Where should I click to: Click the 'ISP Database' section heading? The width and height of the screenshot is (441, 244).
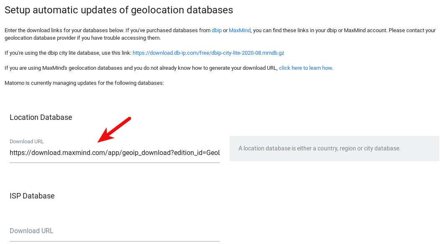(x=32, y=196)
